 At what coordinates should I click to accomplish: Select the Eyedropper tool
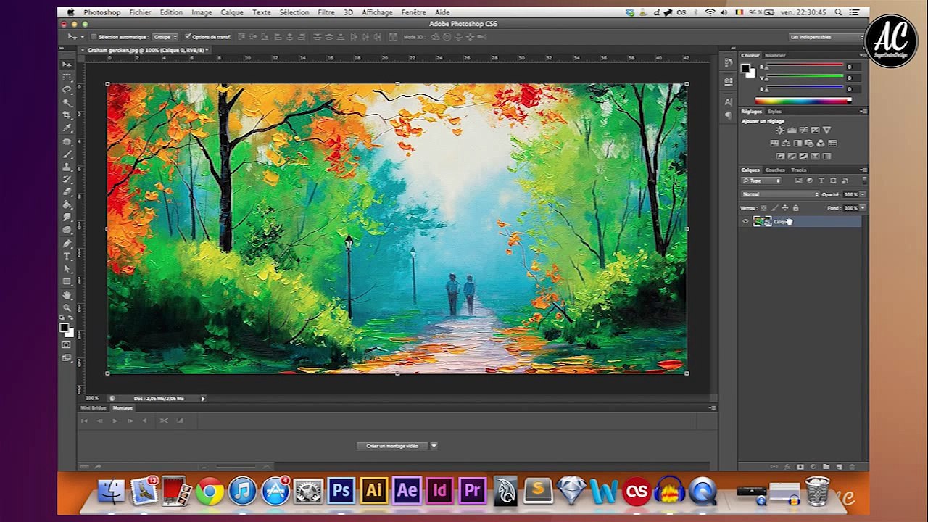point(67,128)
